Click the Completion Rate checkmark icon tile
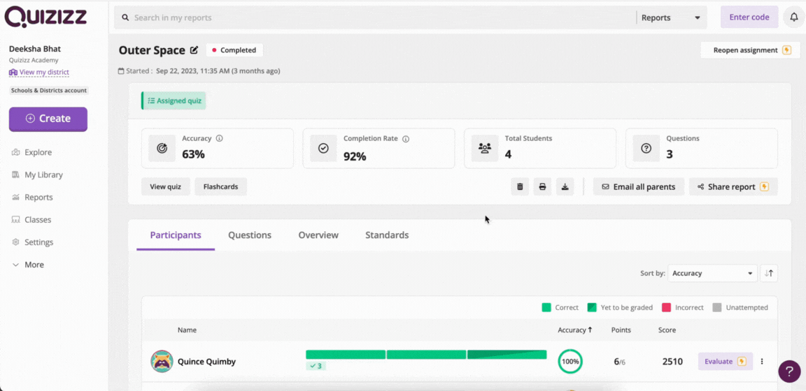Screen dimensions: 806x391 point(323,148)
